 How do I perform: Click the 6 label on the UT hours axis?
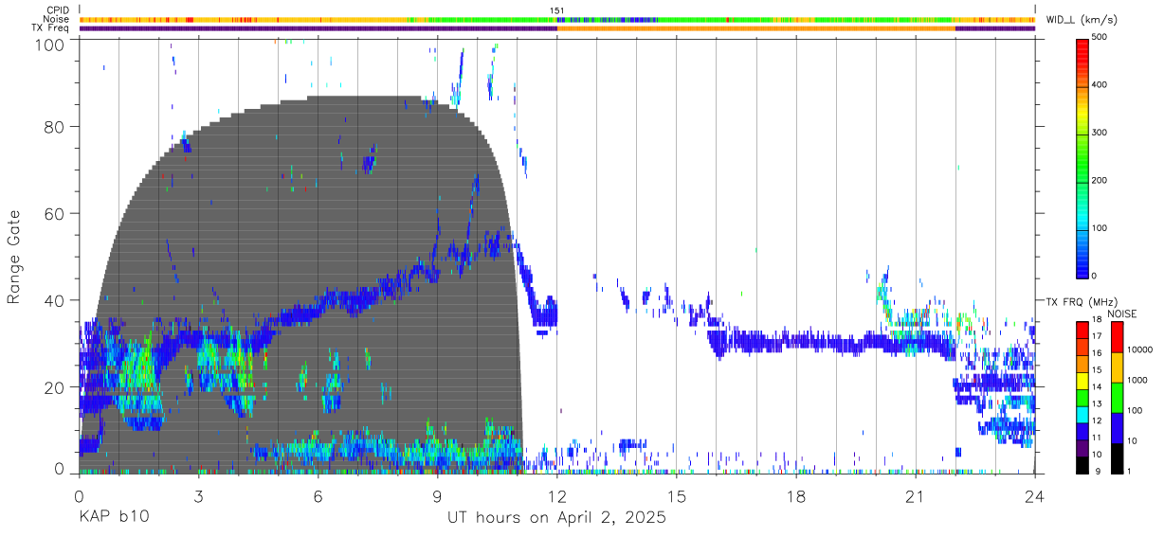click(318, 496)
